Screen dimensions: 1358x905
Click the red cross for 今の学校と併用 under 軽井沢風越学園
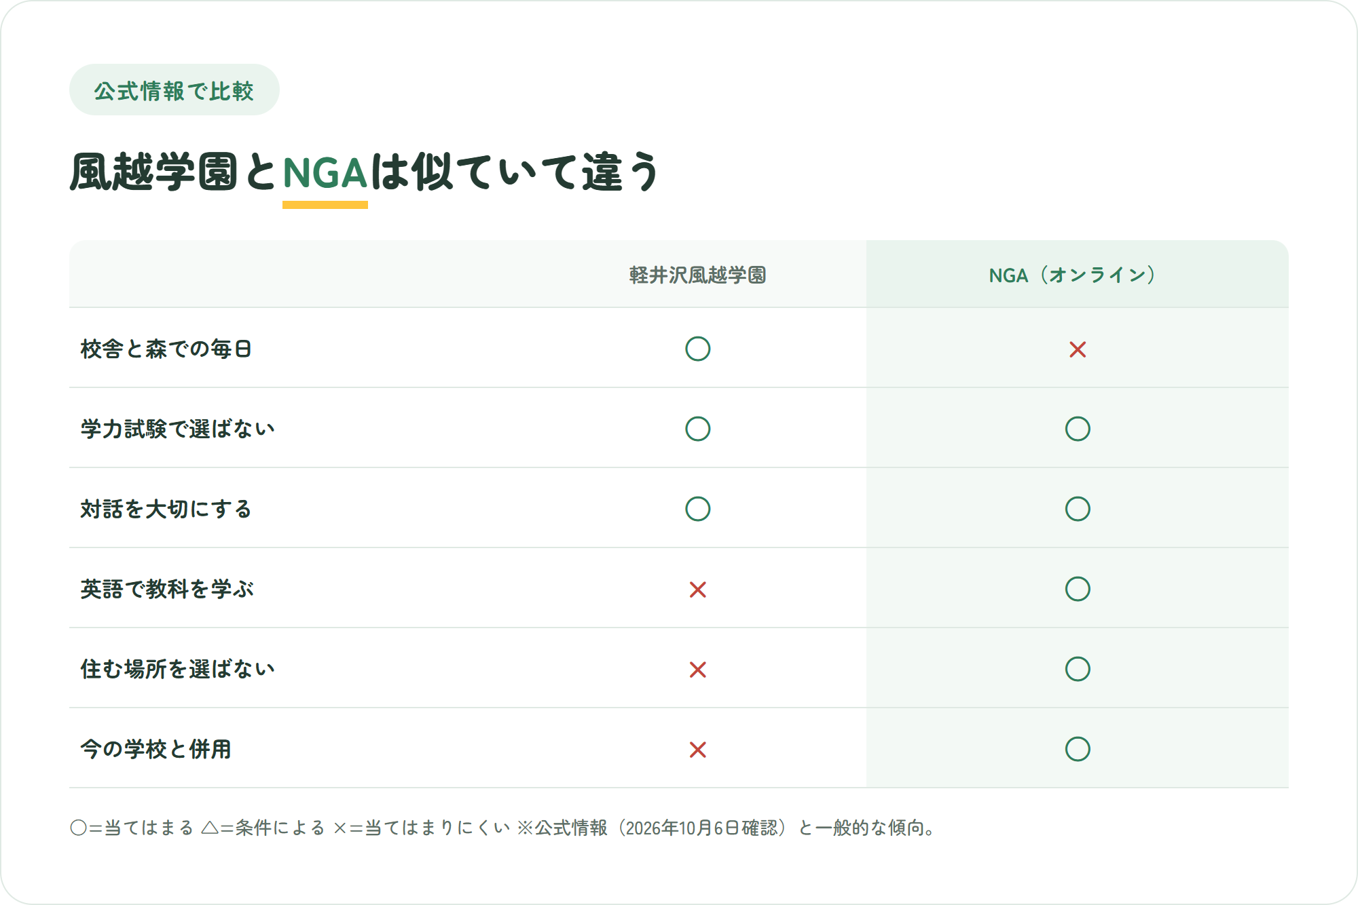point(697,750)
